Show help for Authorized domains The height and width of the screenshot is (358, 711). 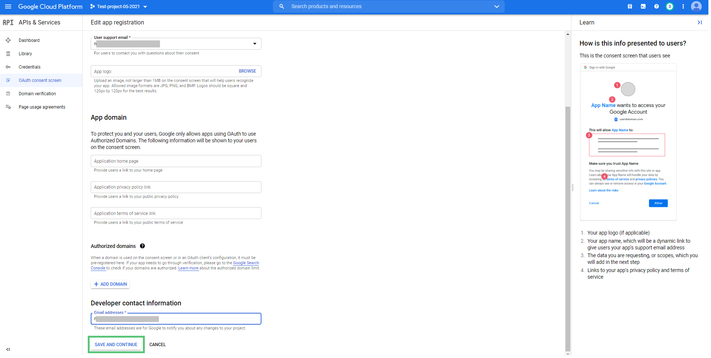click(143, 246)
